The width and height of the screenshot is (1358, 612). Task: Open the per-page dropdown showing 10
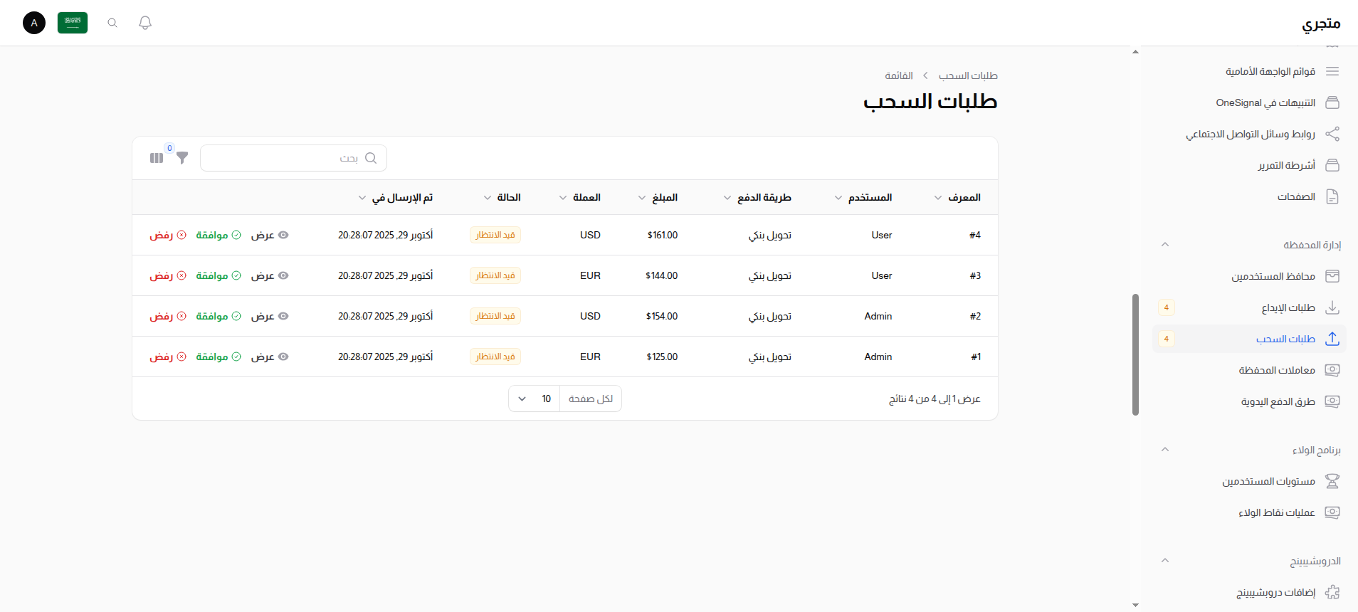tap(534, 399)
